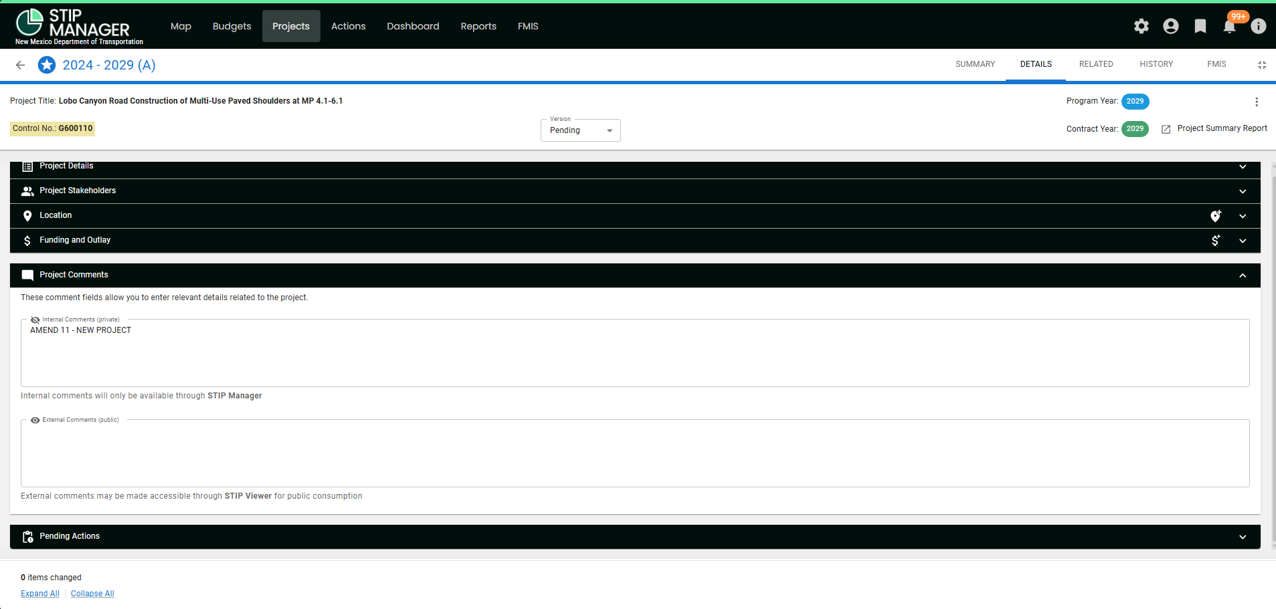Click the Funding and Outlay dollar icon
The height and width of the screenshot is (609, 1276).
pyautogui.click(x=27, y=241)
